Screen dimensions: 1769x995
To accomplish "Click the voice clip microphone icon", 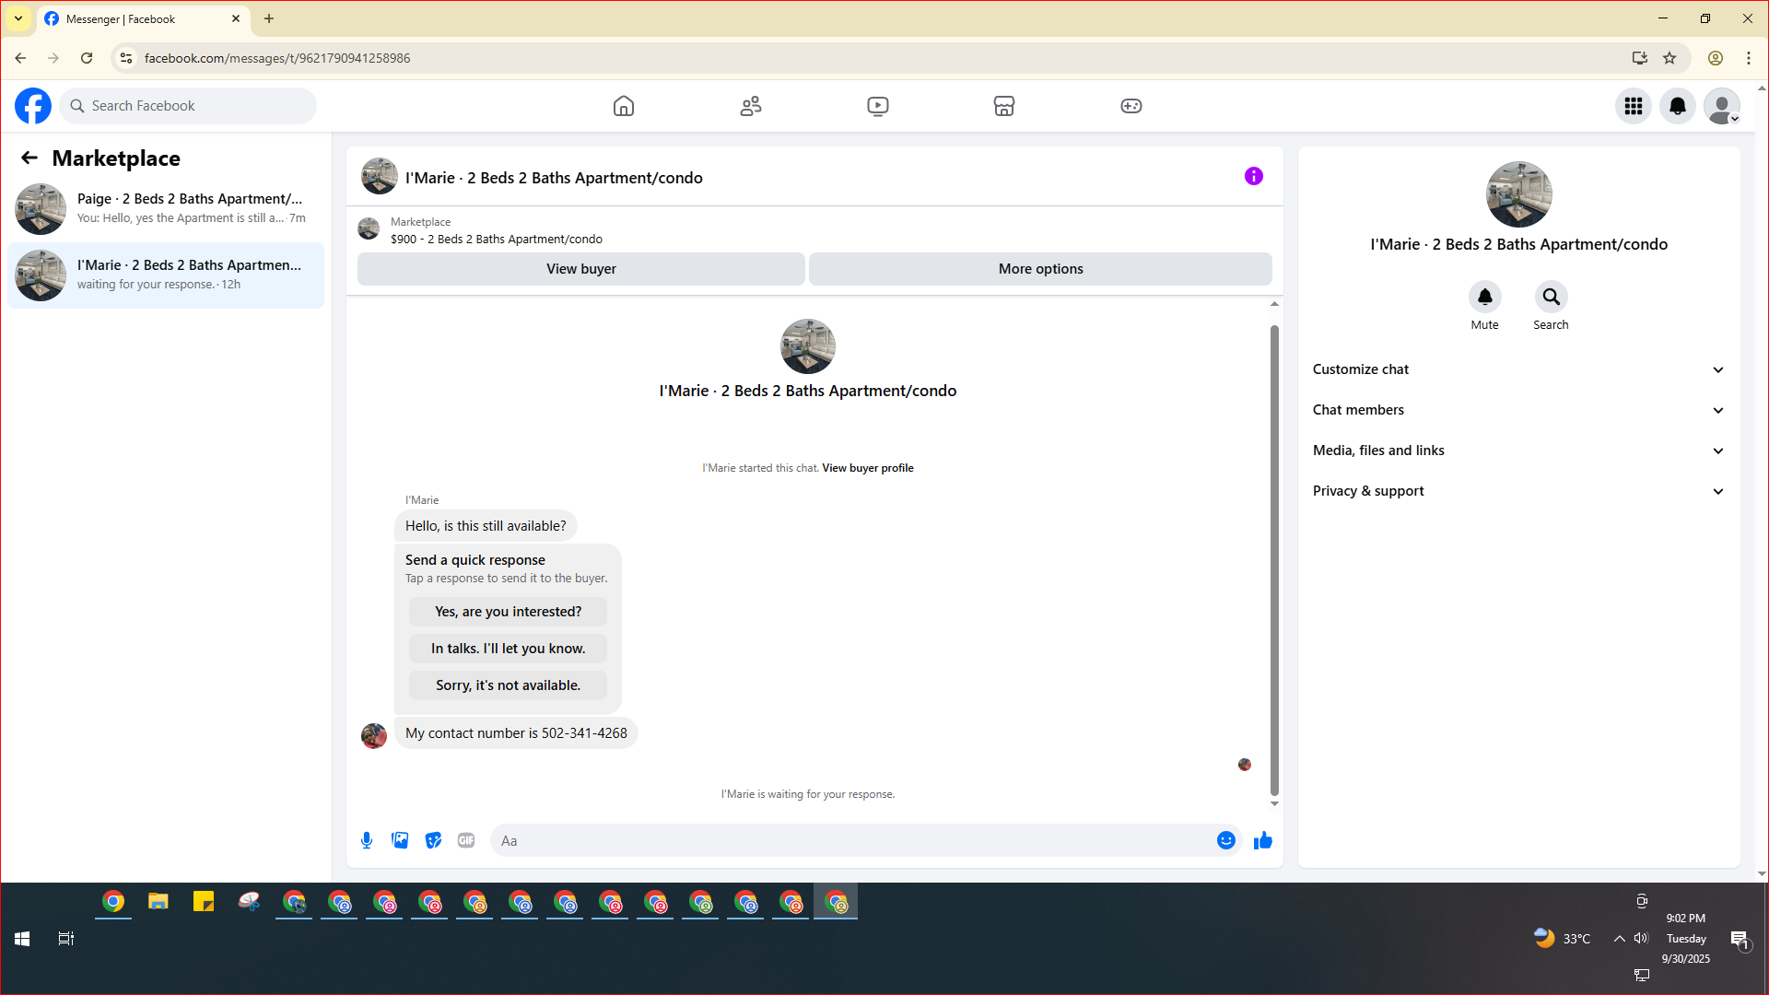I will (367, 840).
